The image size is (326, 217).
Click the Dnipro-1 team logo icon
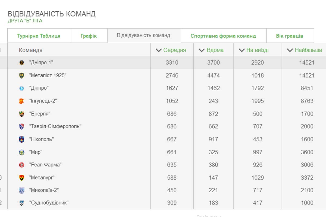click(x=22, y=63)
